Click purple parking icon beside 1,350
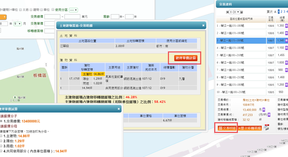This screenshot has height=157, width=288. tap(286, 26)
